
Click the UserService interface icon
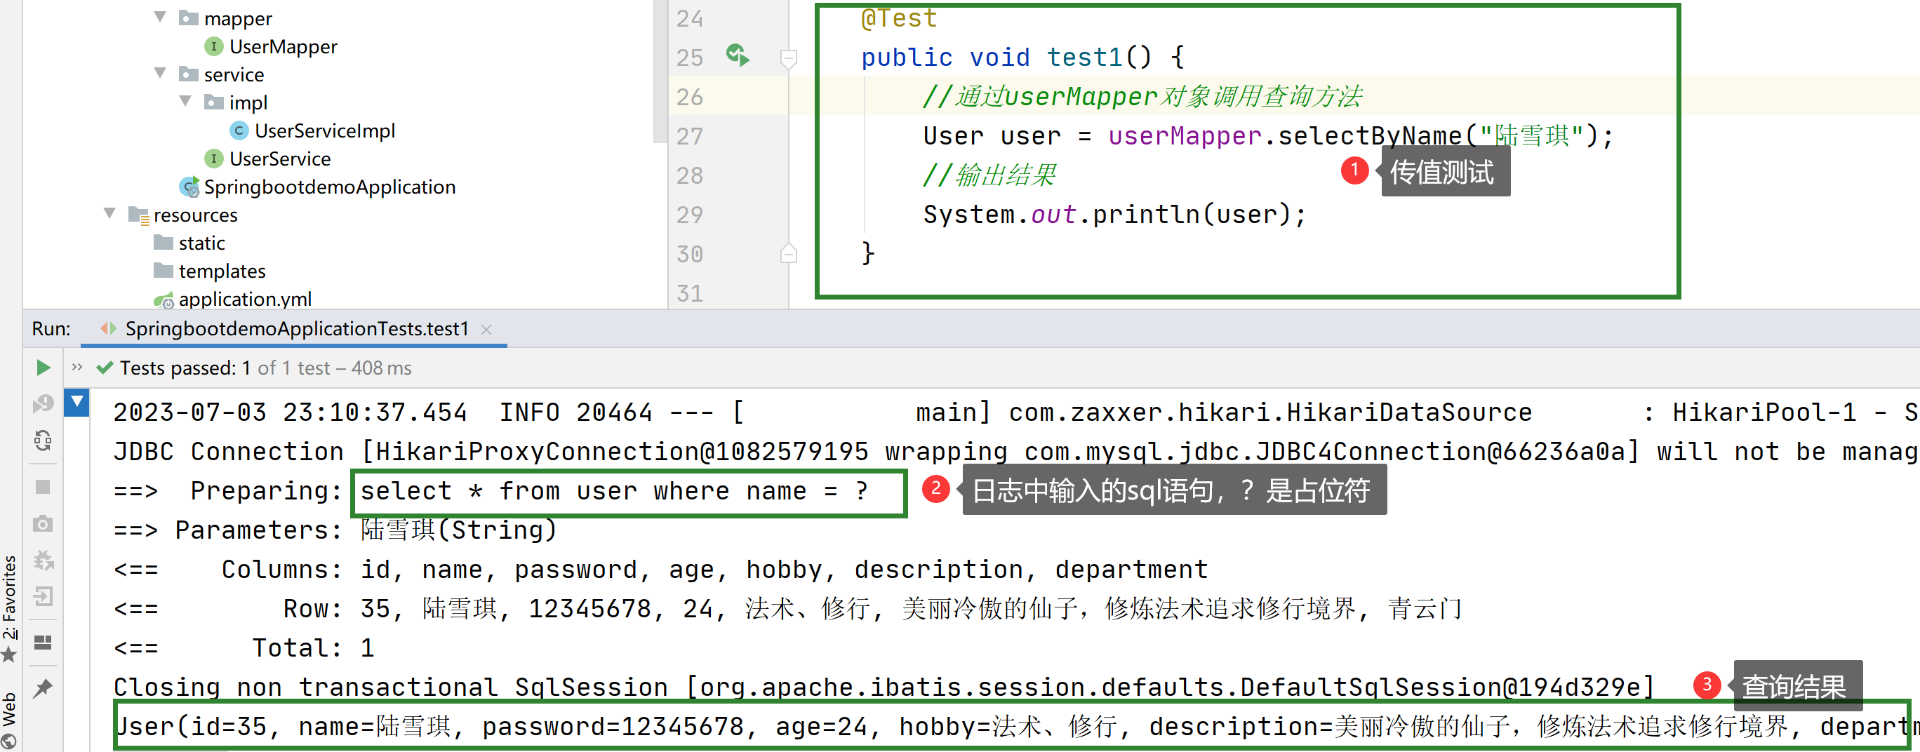[x=214, y=159]
